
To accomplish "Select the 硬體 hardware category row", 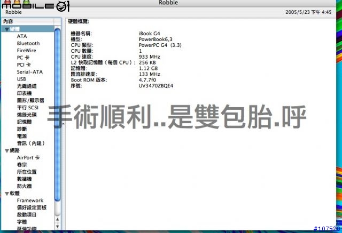I will [x=28, y=29].
